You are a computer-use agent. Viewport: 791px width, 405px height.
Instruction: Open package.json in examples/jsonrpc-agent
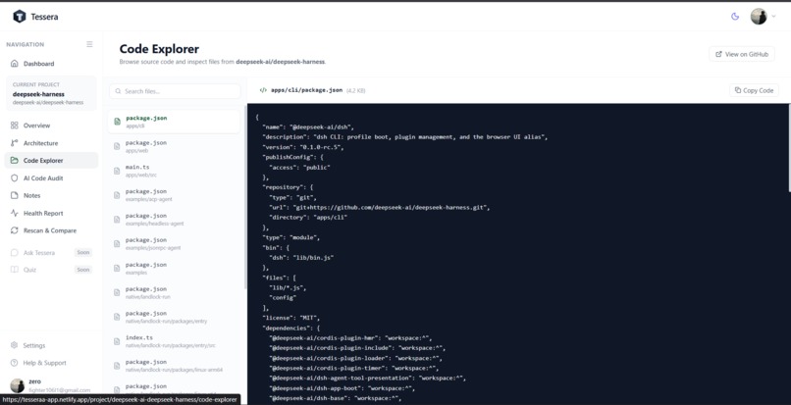(x=174, y=243)
